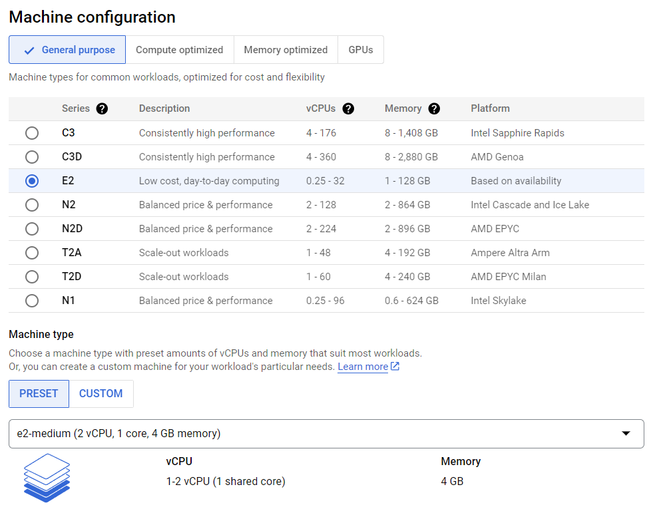Click the C3D series name
Image resolution: width=659 pixels, height=511 pixels.
click(x=72, y=157)
